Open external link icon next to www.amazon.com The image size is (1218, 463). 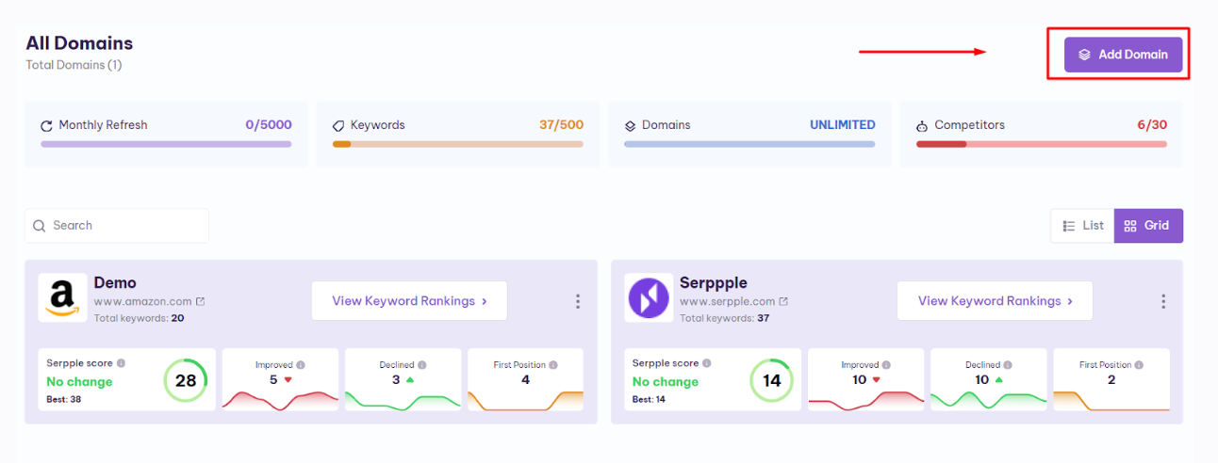tap(200, 302)
